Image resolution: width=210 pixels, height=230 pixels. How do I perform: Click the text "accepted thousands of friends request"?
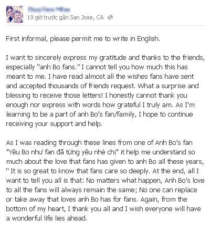click(77, 86)
